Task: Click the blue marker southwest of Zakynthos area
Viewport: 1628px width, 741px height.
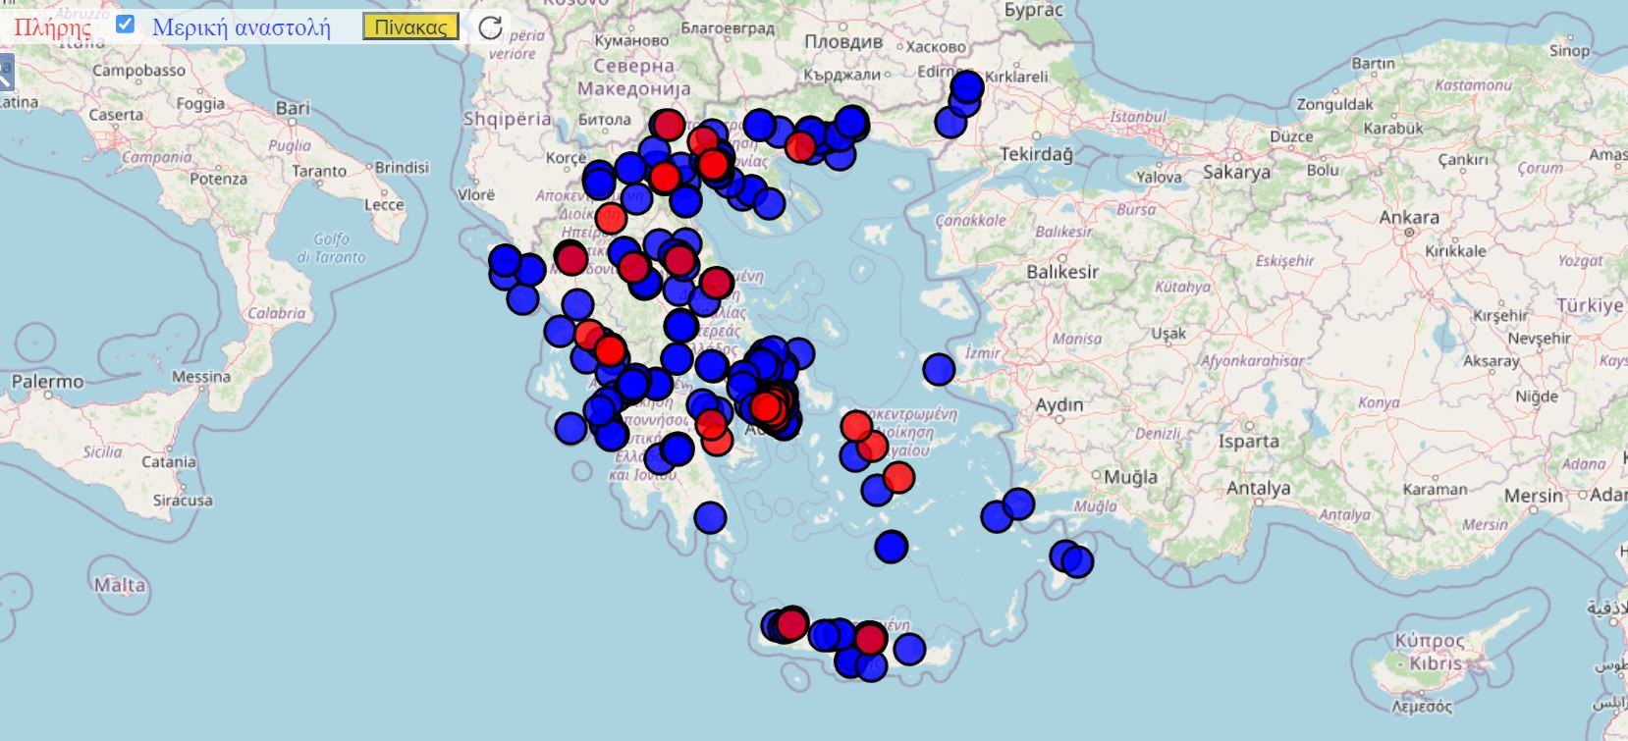Action: pyautogui.click(x=570, y=428)
